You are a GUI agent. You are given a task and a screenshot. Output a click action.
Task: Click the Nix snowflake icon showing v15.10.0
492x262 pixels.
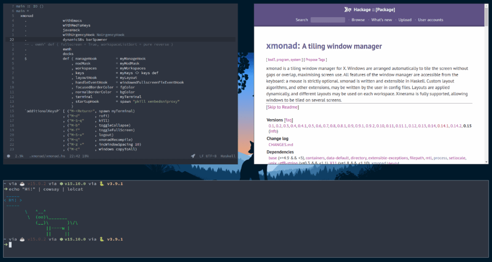[x=61, y=183]
